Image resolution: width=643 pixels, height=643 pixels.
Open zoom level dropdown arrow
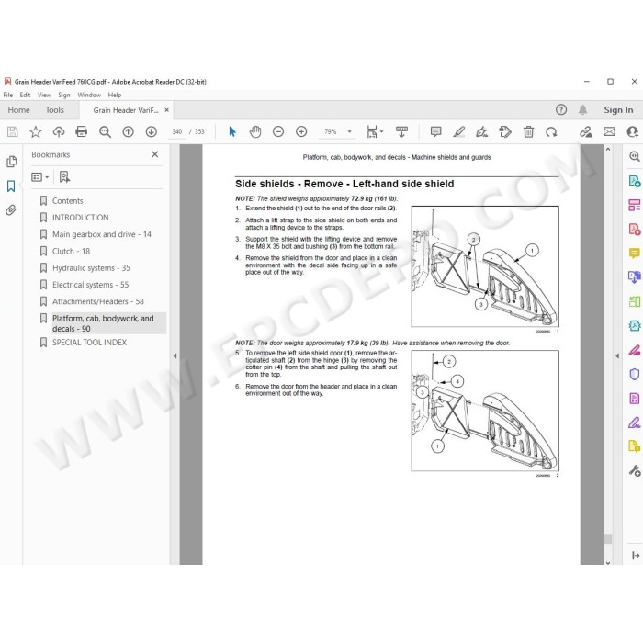tap(349, 131)
